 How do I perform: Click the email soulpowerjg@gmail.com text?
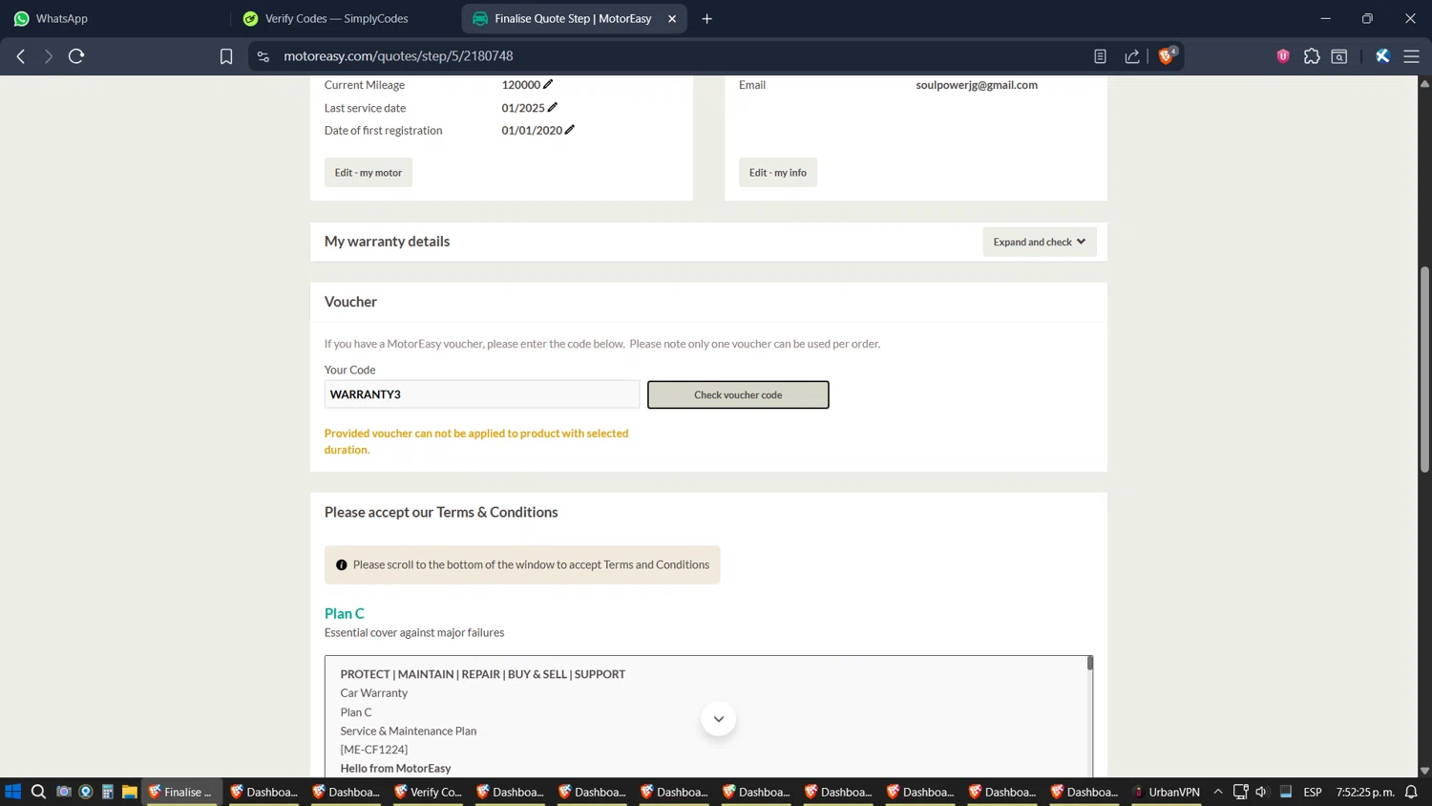[977, 85]
